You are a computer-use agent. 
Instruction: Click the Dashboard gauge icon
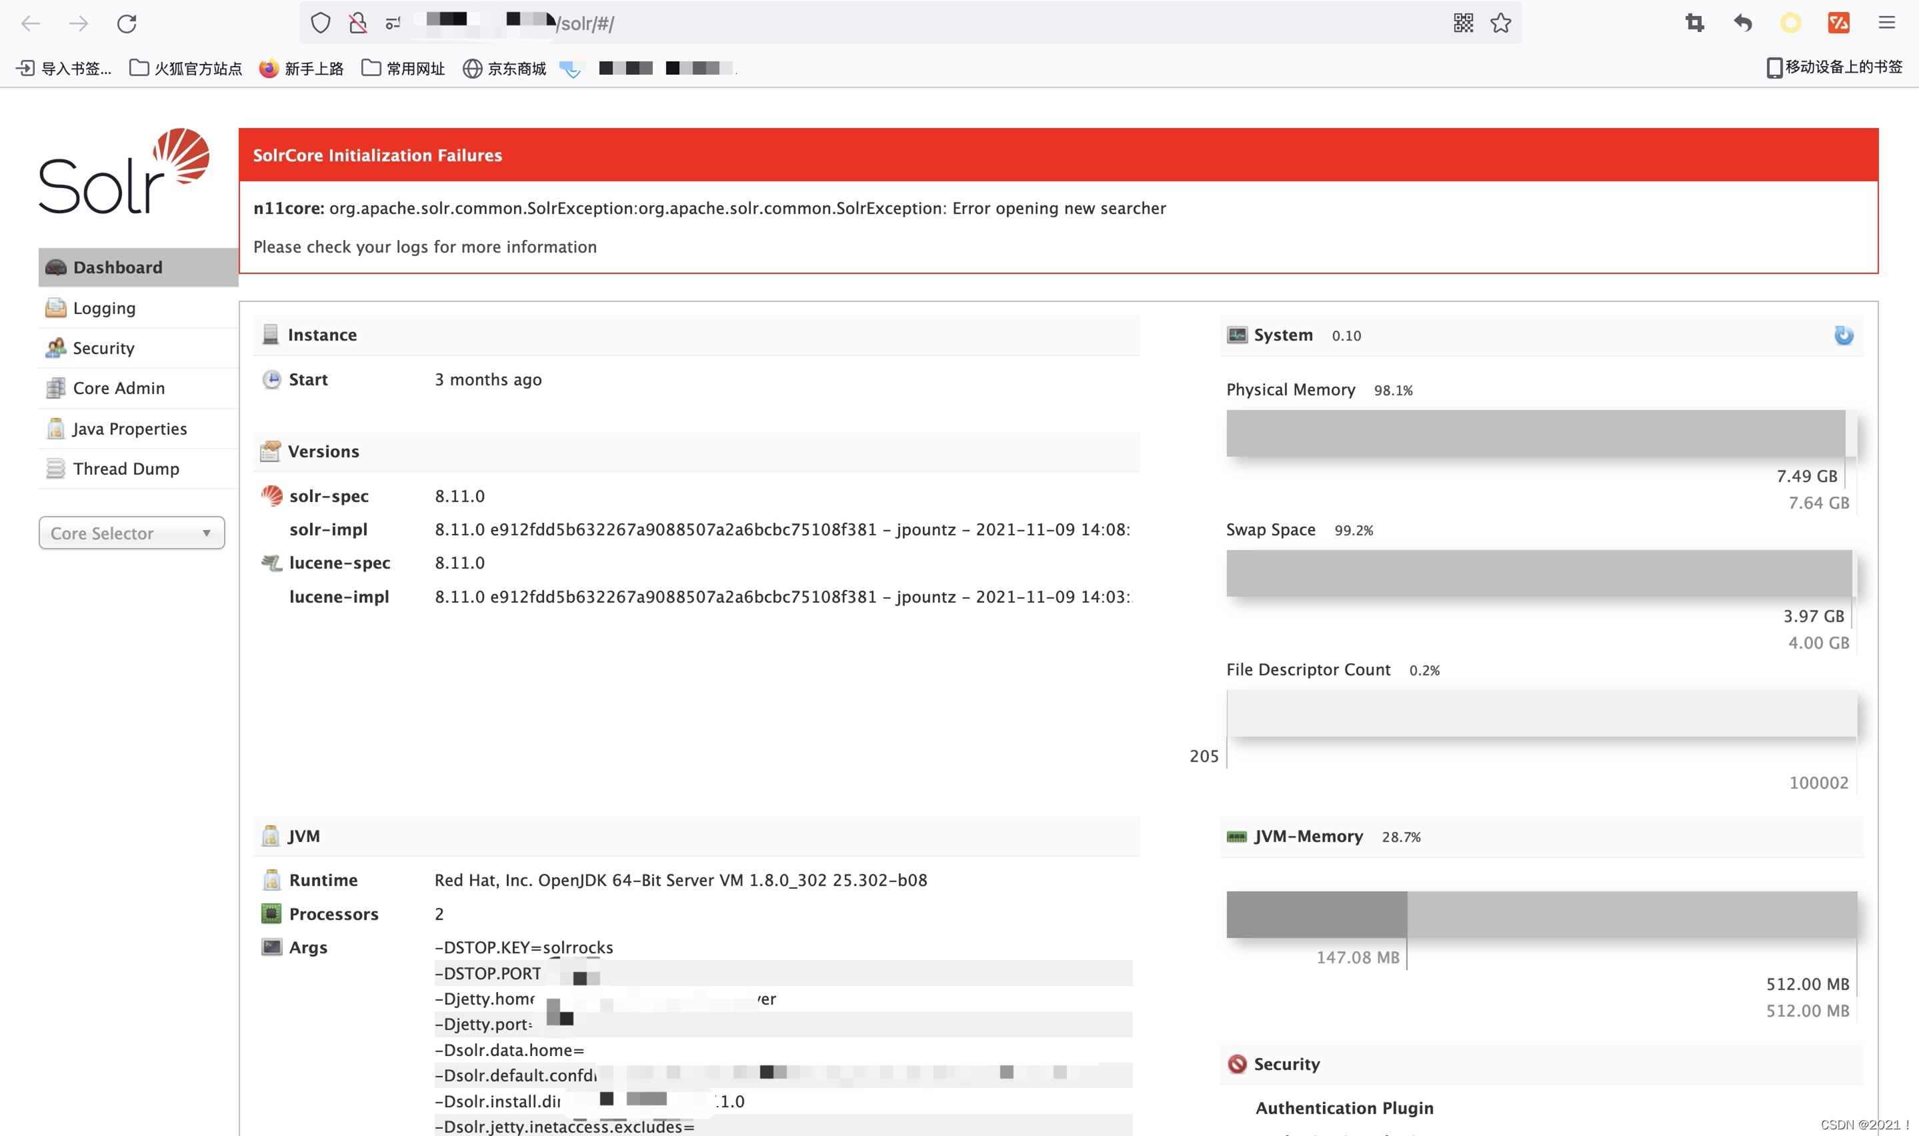(56, 267)
